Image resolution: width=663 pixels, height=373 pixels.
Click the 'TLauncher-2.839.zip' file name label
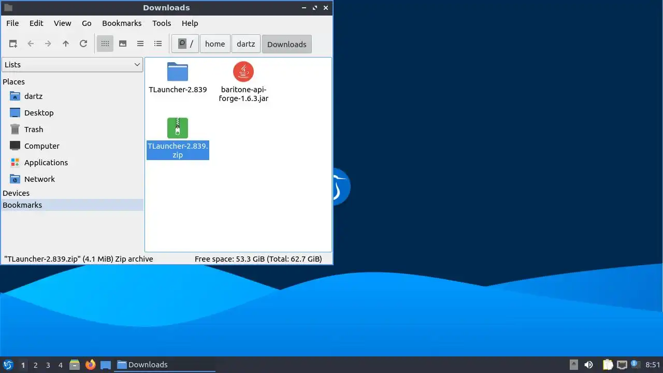(178, 150)
